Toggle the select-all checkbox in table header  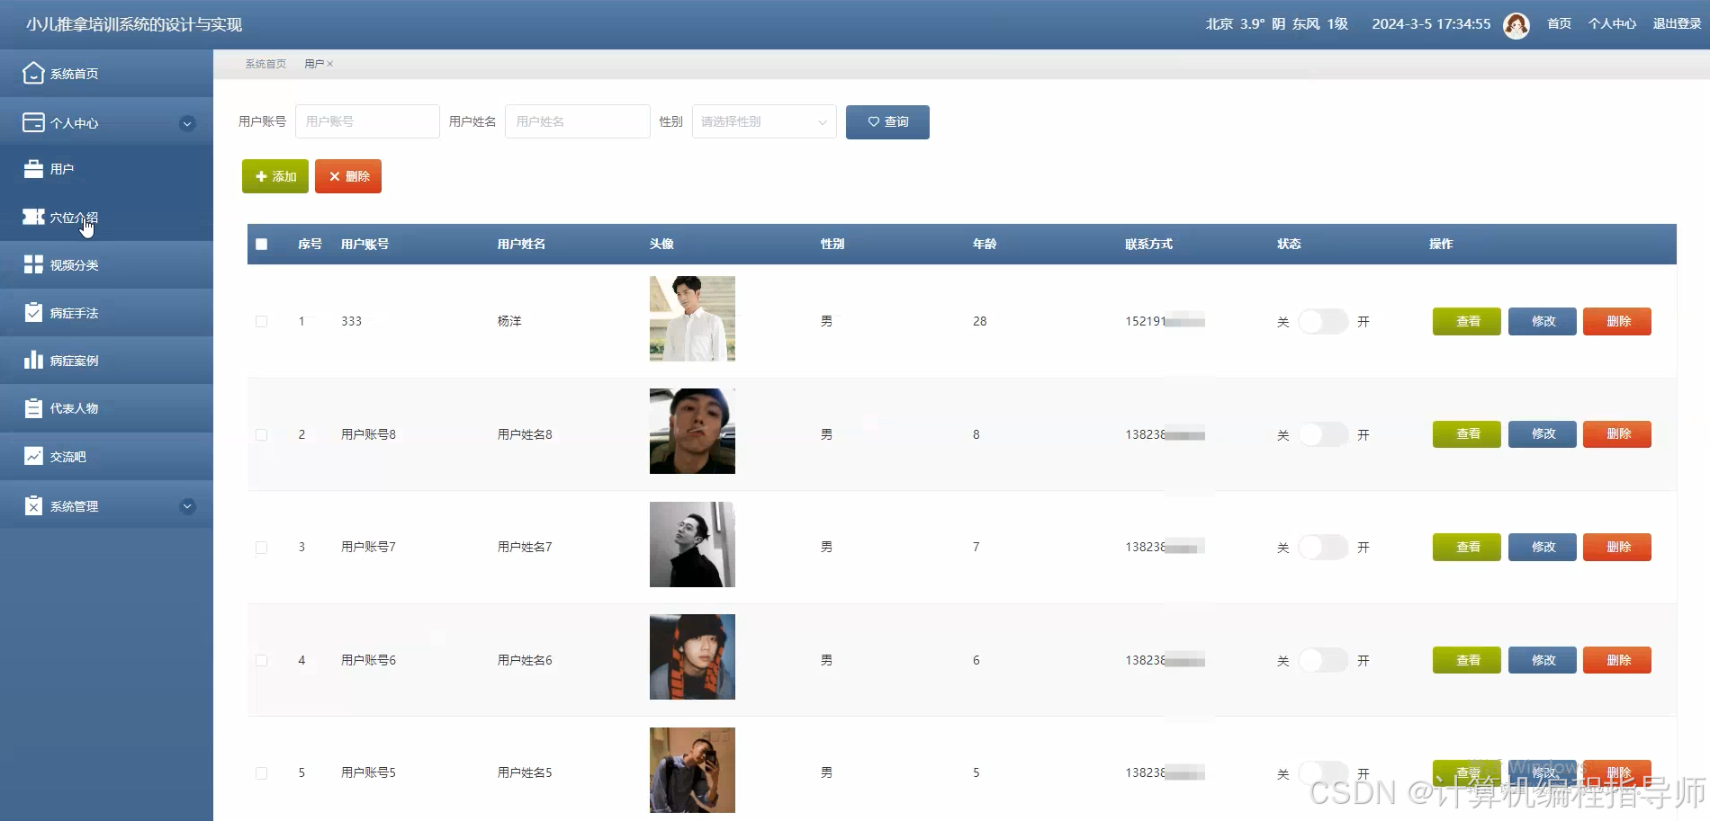pos(262,244)
